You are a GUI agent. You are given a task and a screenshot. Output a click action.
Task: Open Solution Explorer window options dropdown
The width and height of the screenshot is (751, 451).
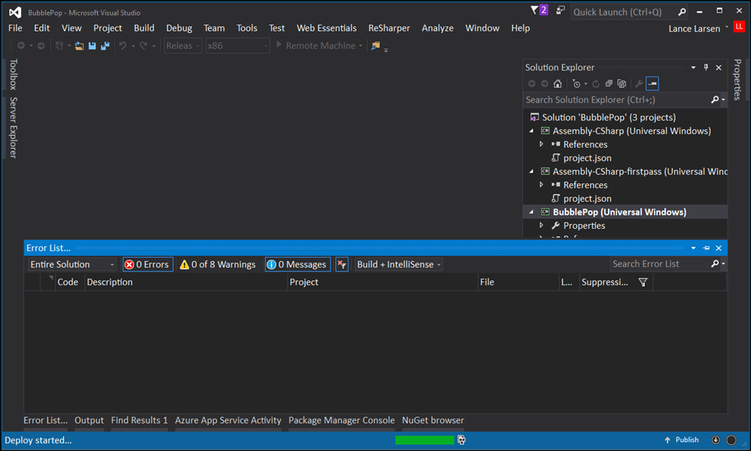[693, 67]
